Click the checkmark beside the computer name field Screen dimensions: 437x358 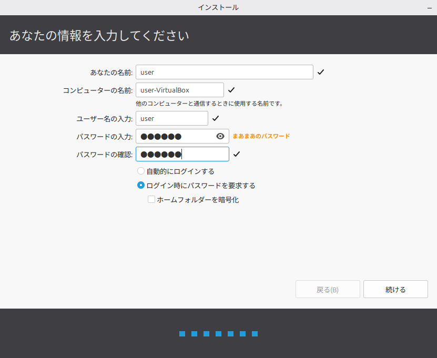click(231, 90)
